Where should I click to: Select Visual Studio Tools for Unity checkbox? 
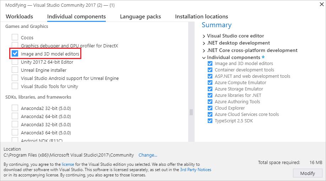point(15,86)
